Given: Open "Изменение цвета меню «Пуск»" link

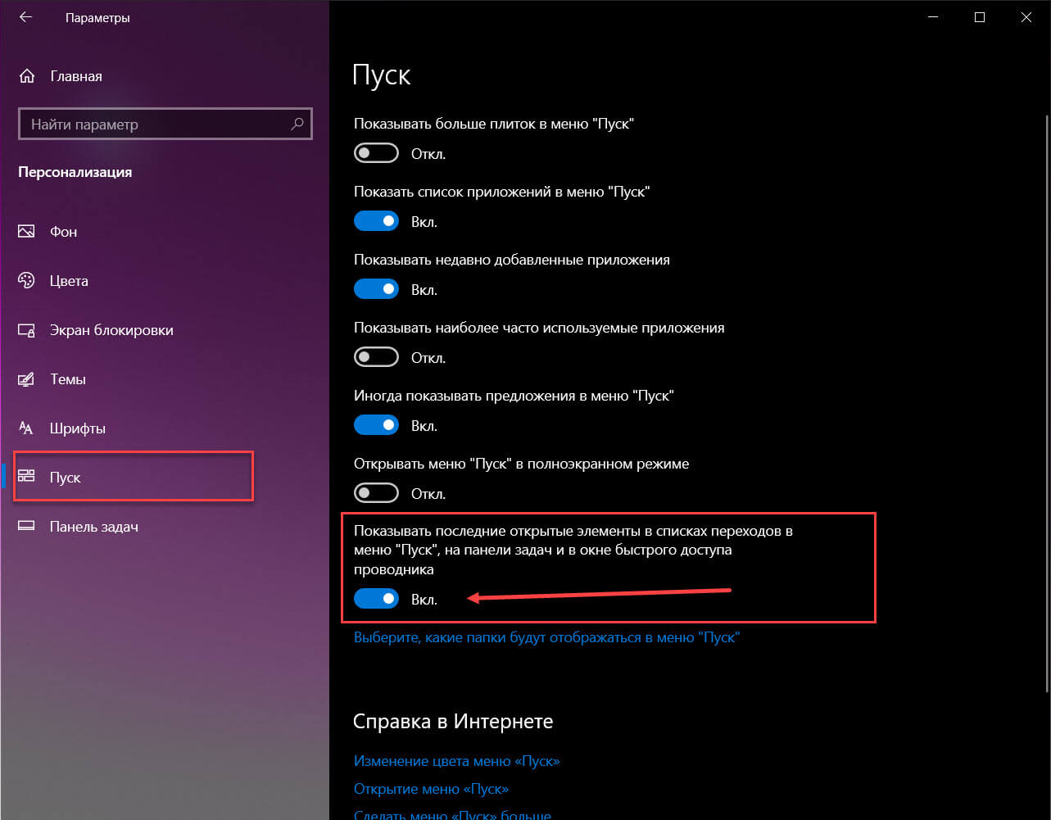Looking at the screenshot, I should (x=456, y=761).
